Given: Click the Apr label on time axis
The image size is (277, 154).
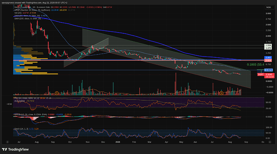Looking at the screenshot, I should coord(167,142).
